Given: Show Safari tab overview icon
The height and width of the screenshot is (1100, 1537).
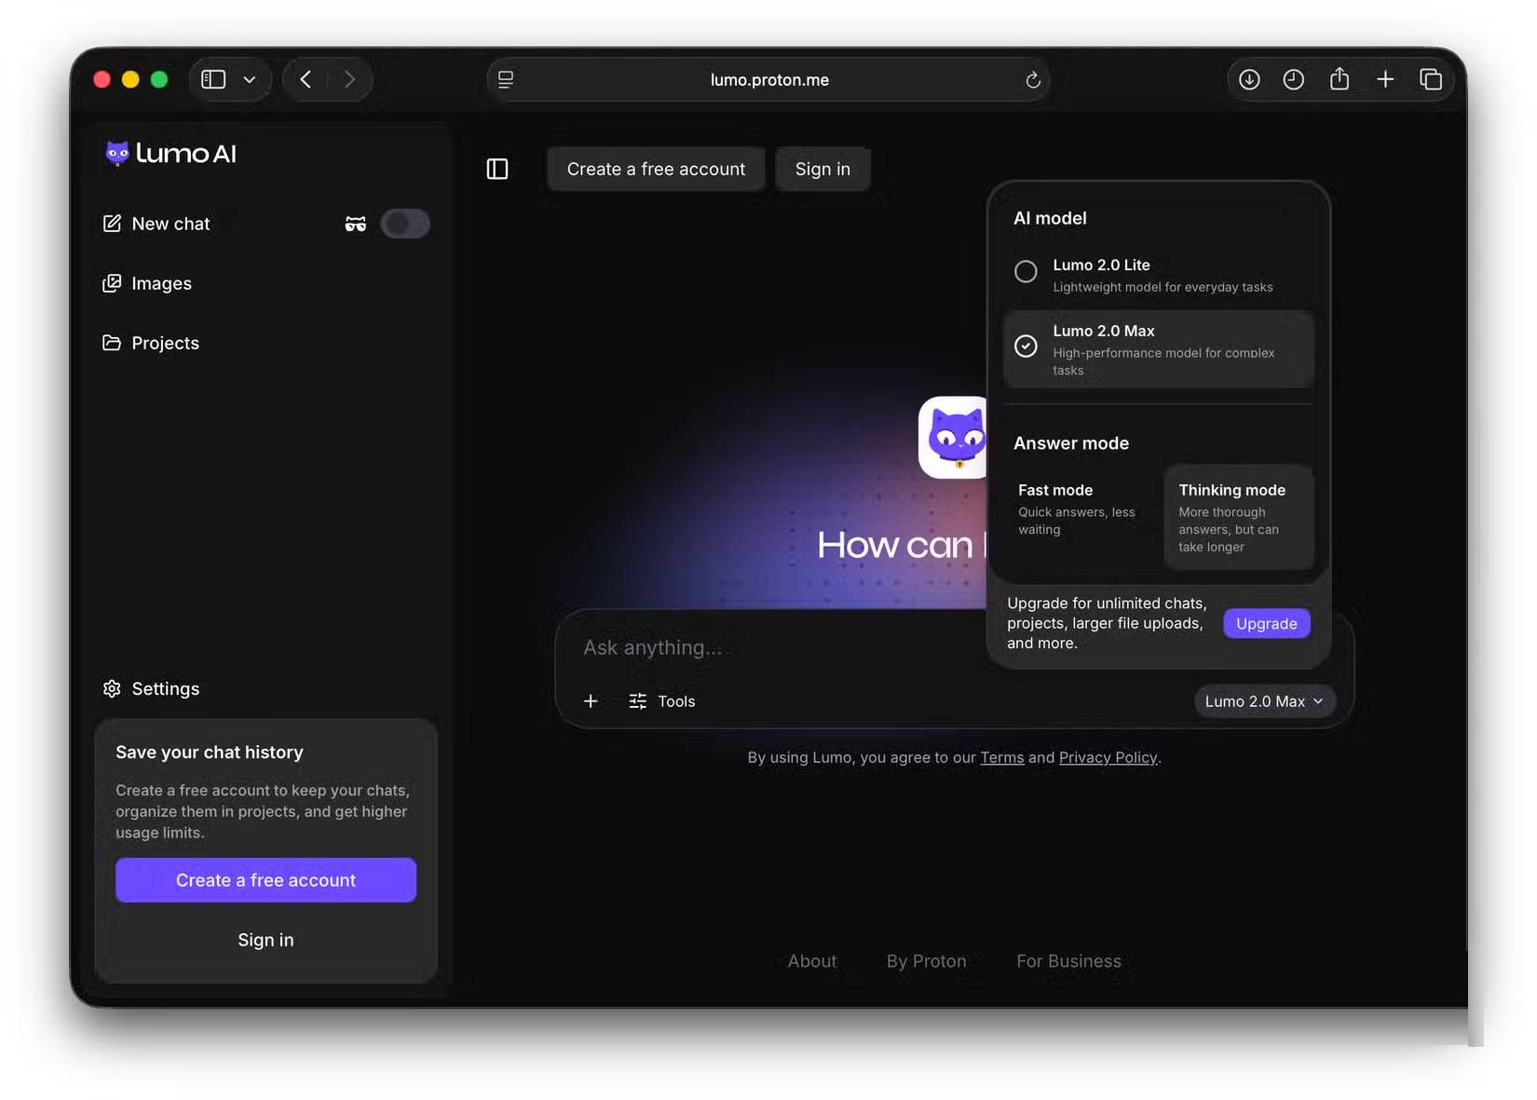Looking at the screenshot, I should [x=1431, y=79].
